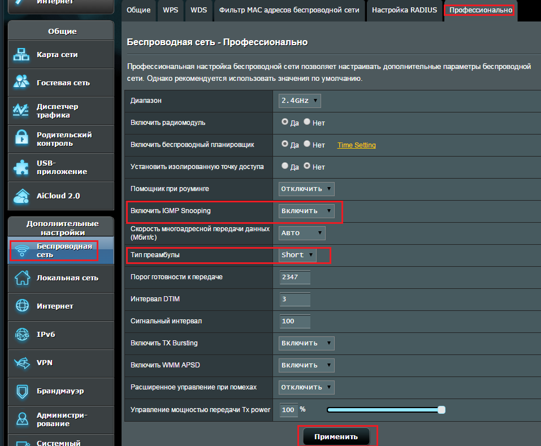Expand the IGMP Snooping dropdown
This screenshot has width=541, height=446.
tap(306, 211)
